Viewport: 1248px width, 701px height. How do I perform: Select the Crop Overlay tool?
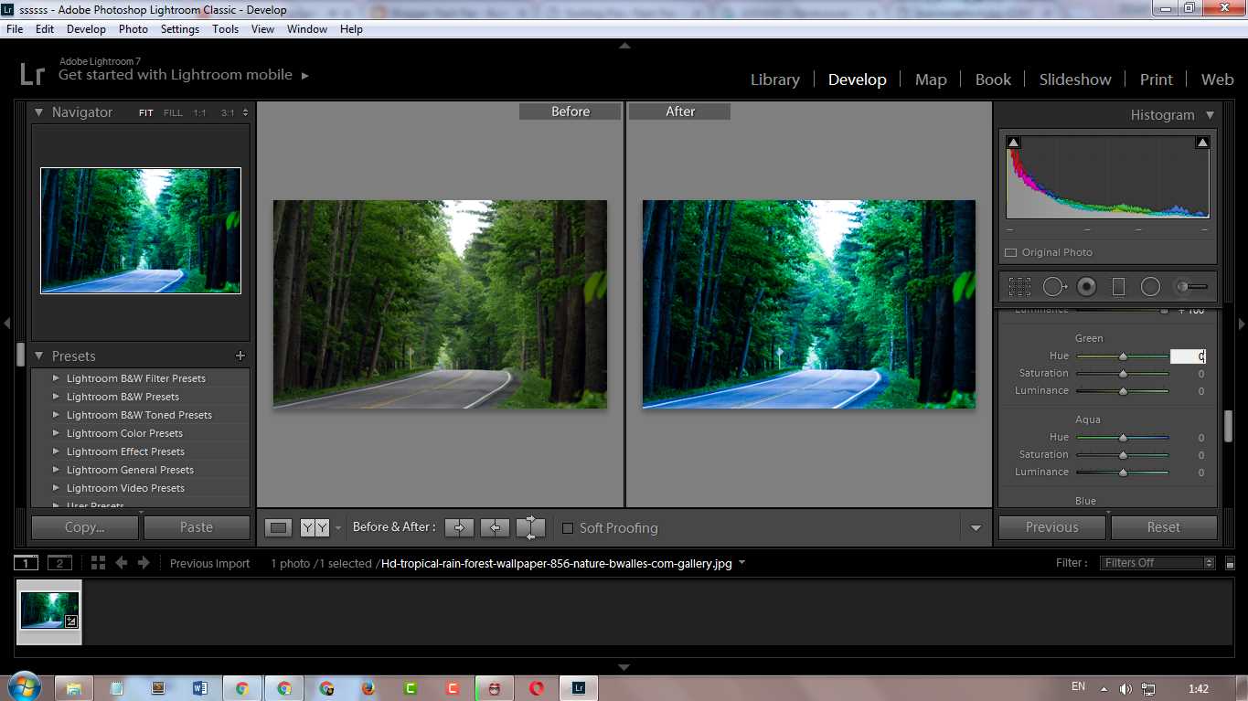pyautogui.click(x=1019, y=287)
